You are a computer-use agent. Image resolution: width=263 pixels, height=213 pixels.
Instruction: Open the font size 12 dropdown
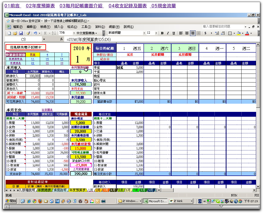(x=156, y=33)
